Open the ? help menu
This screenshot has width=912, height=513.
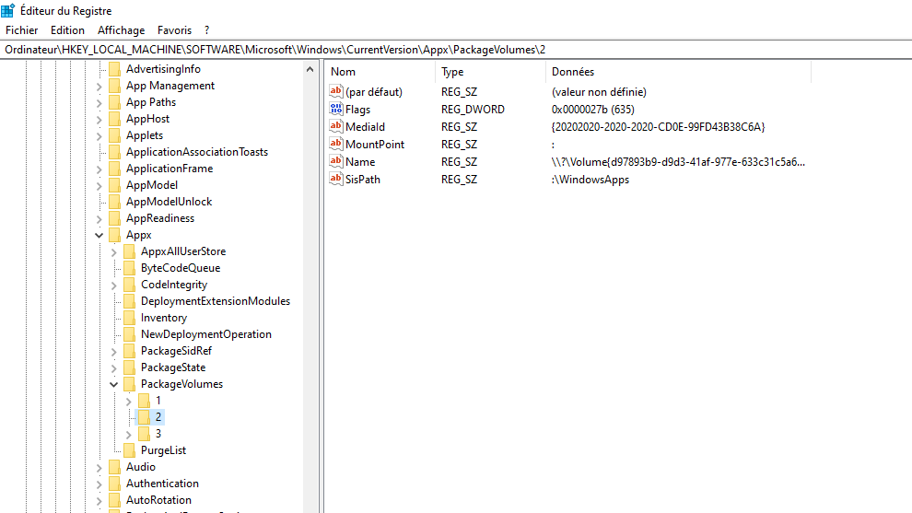206,30
